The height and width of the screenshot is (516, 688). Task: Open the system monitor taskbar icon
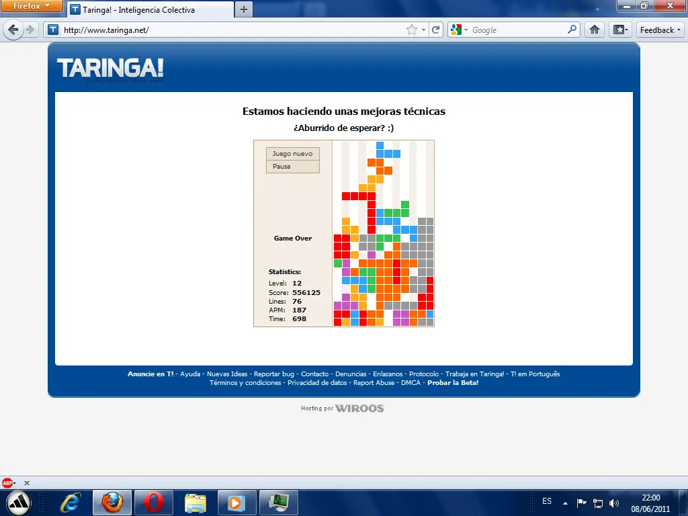[279, 503]
